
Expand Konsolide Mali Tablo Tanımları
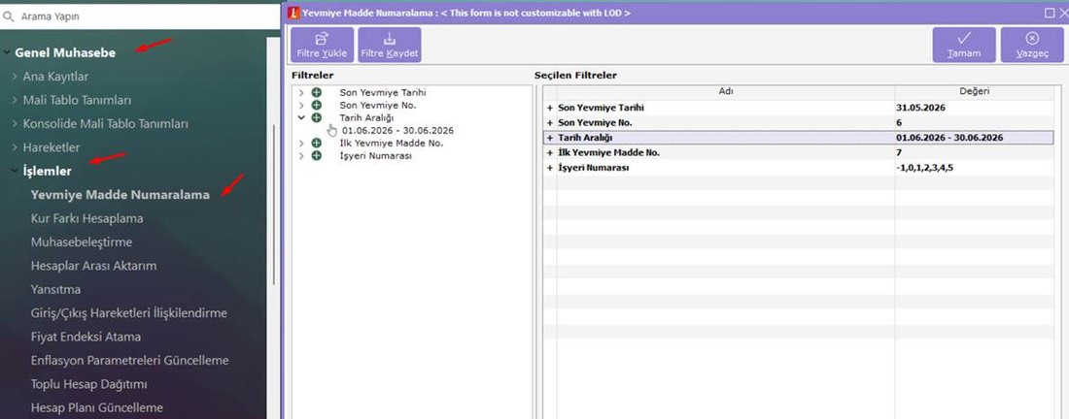pos(15,124)
